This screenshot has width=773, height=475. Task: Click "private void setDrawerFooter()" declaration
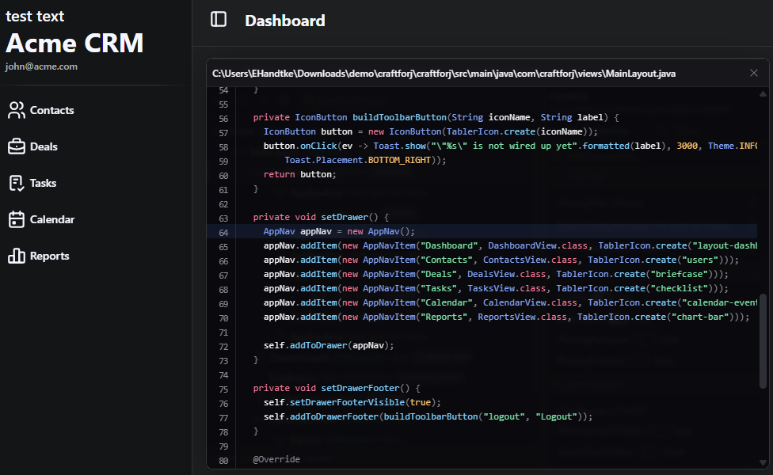(x=337, y=388)
